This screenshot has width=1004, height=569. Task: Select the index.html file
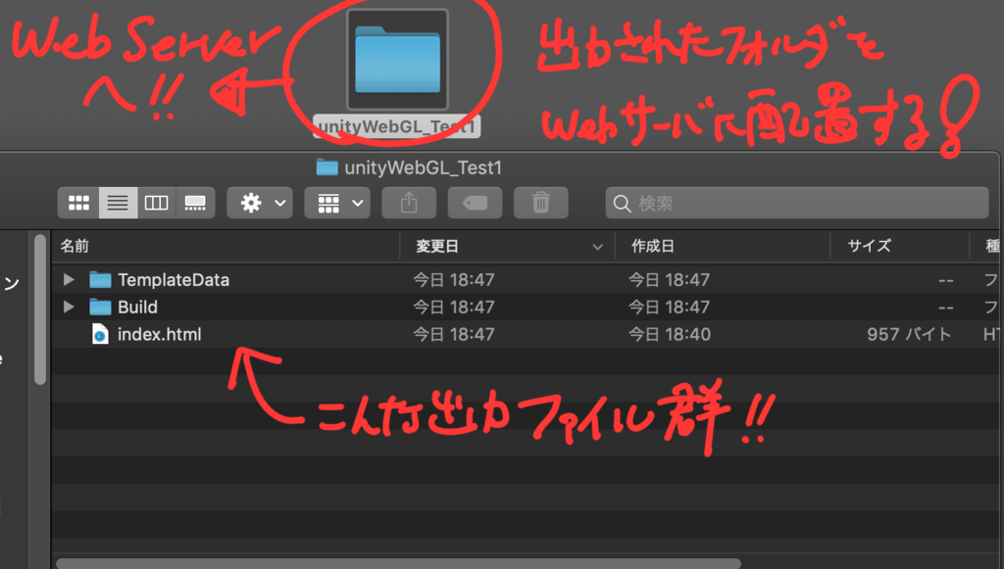click(526, 334)
